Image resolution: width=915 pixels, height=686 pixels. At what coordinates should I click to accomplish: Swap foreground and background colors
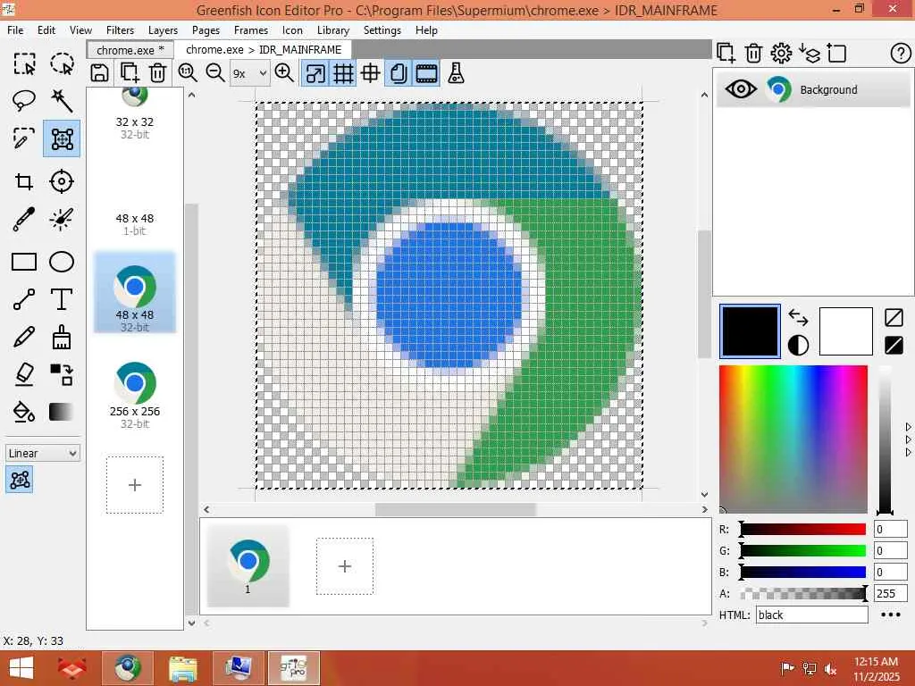click(x=798, y=317)
